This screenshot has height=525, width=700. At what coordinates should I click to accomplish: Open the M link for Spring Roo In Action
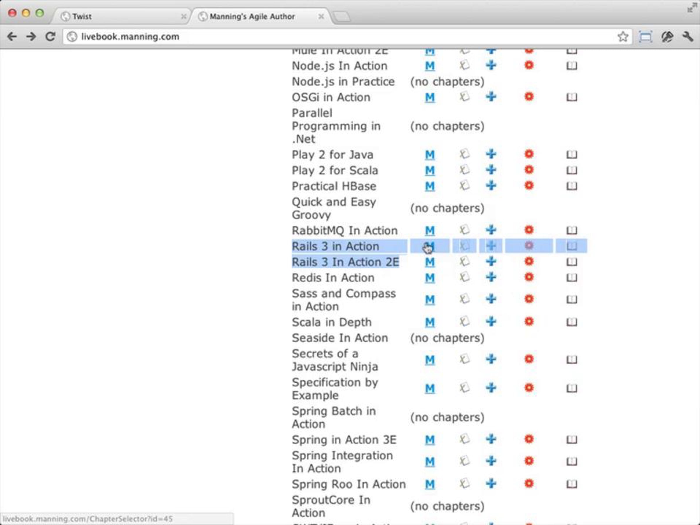[429, 484]
